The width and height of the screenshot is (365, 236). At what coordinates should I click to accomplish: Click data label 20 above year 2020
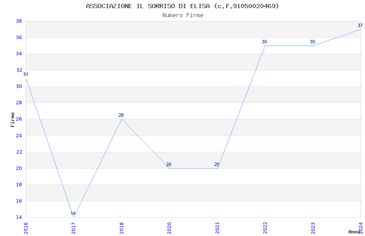pyautogui.click(x=169, y=164)
